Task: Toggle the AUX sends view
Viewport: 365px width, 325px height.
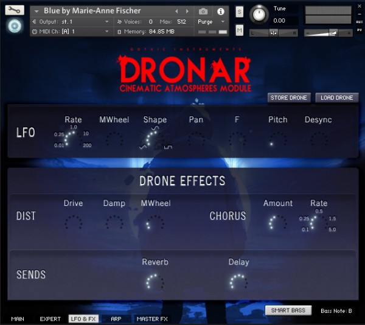Action: tap(360, 22)
